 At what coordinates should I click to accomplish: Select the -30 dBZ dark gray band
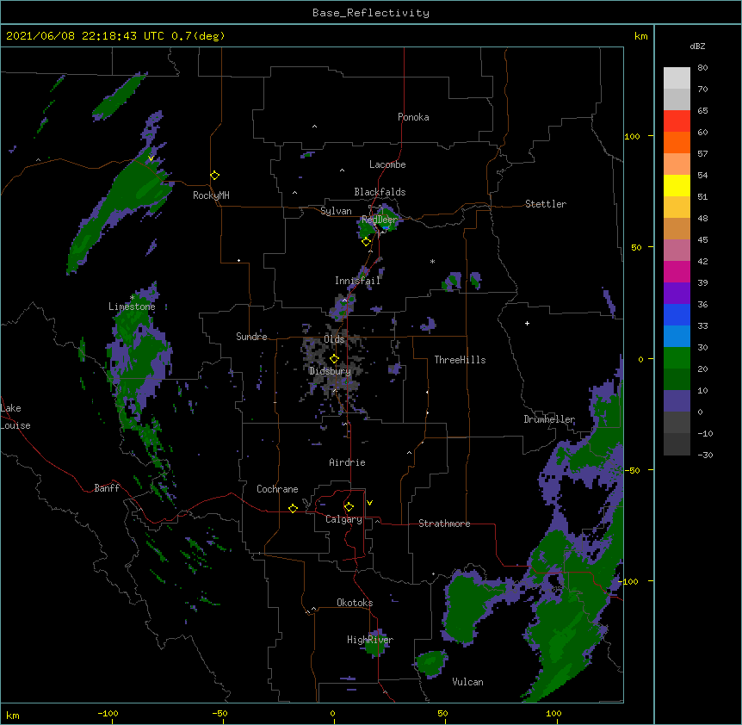(x=677, y=444)
